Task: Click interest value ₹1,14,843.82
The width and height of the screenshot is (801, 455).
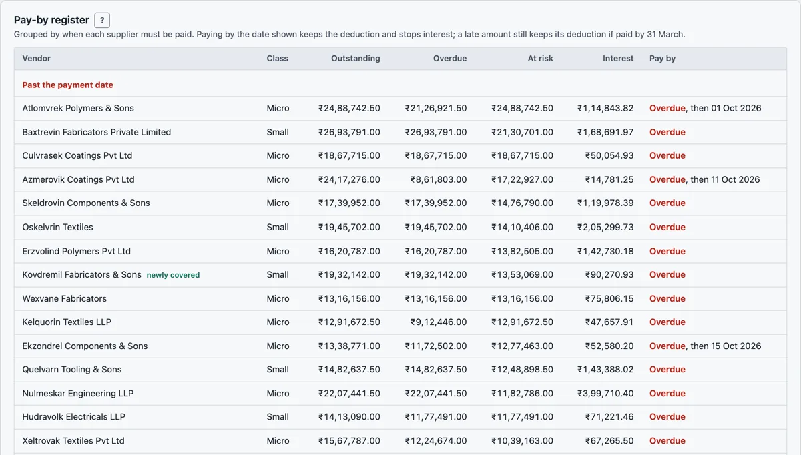Action: [x=605, y=108]
